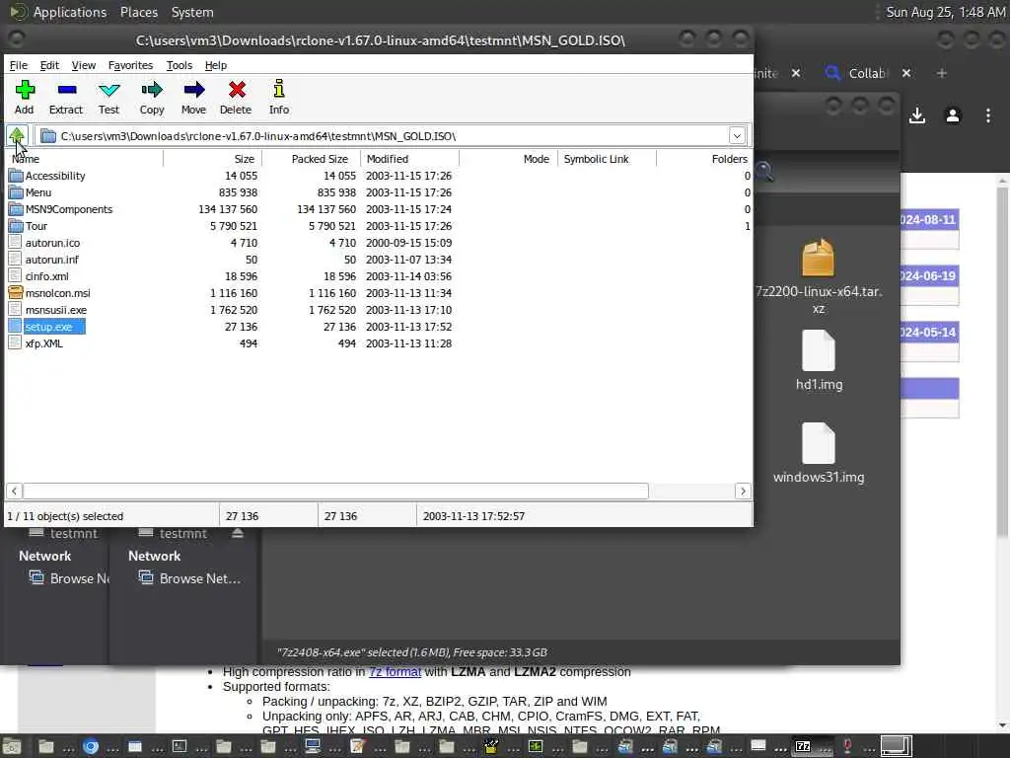Expand the address path dropdown arrow
Viewport: 1010px width, 758px height.
[x=737, y=136]
